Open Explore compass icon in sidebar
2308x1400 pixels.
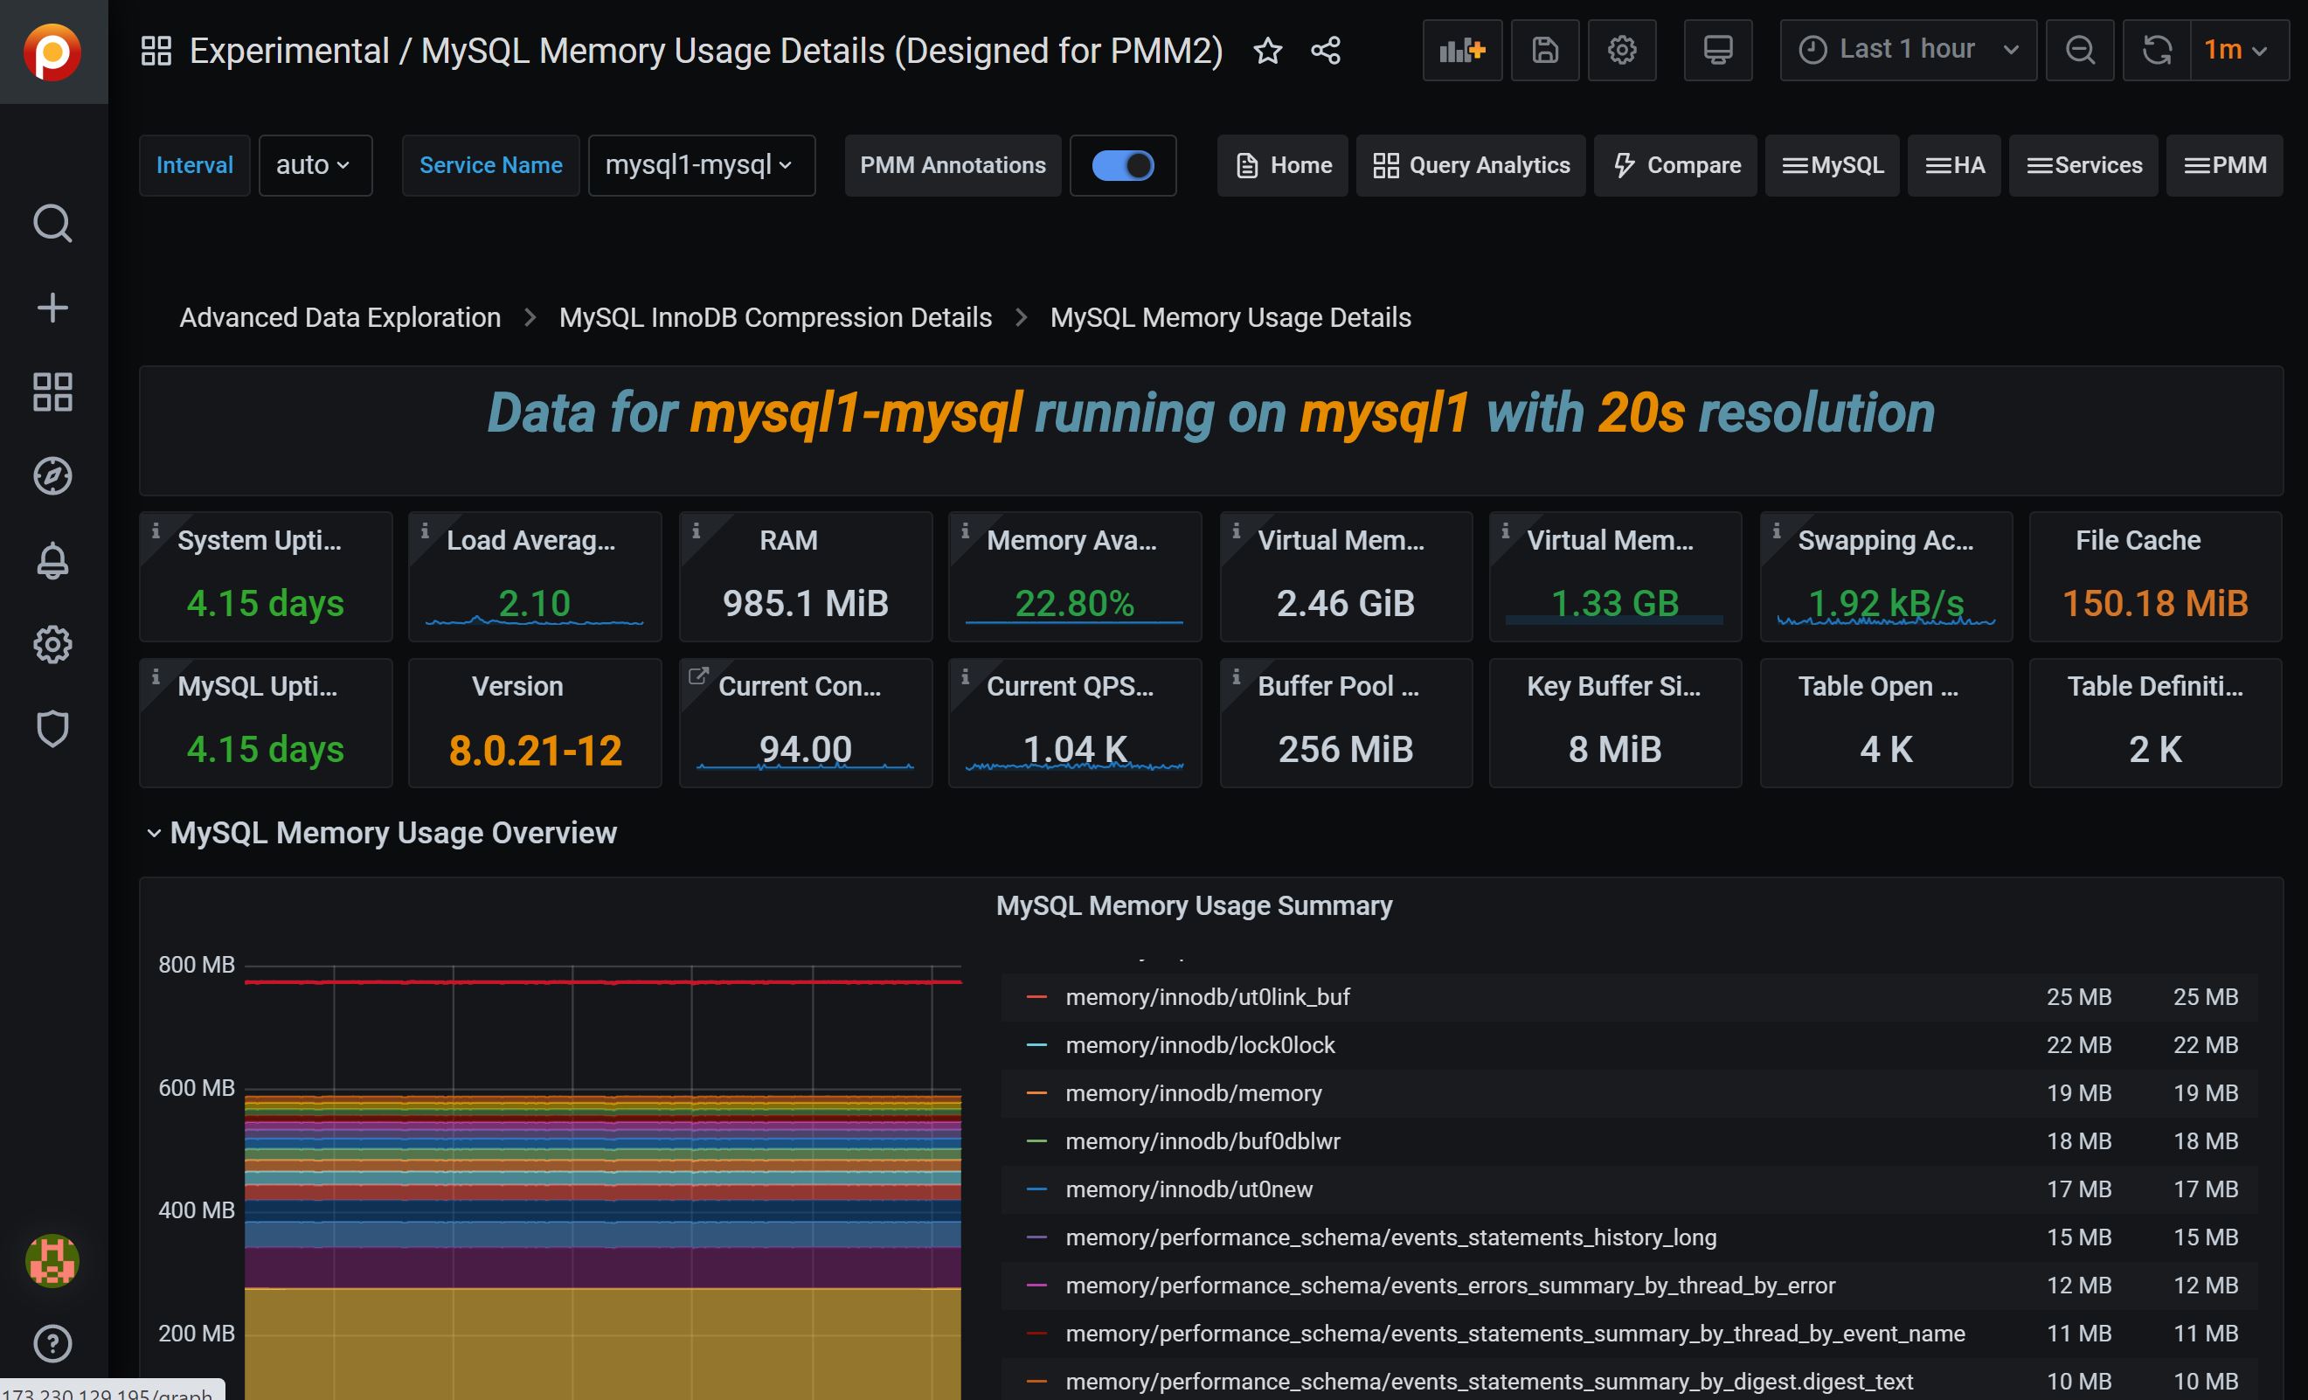[52, 475]
